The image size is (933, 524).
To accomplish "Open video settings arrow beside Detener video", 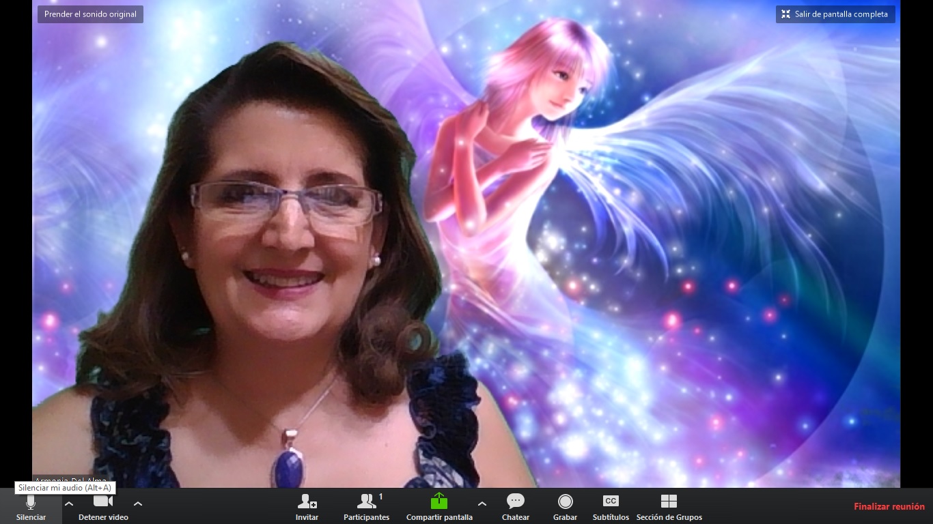I will [138, 504].
